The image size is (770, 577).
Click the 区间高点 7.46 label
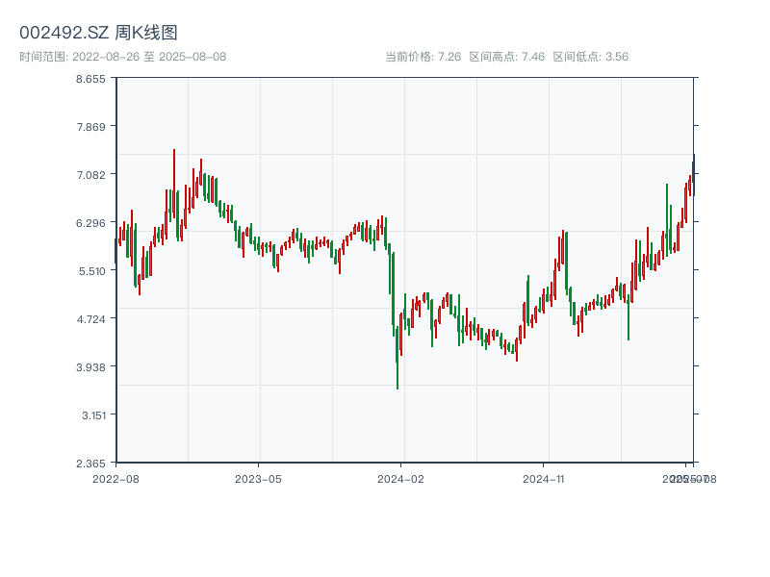pyautogui.click(x=506, y=57)
